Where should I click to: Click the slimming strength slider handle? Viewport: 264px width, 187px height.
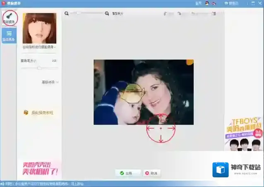point(39,68)
